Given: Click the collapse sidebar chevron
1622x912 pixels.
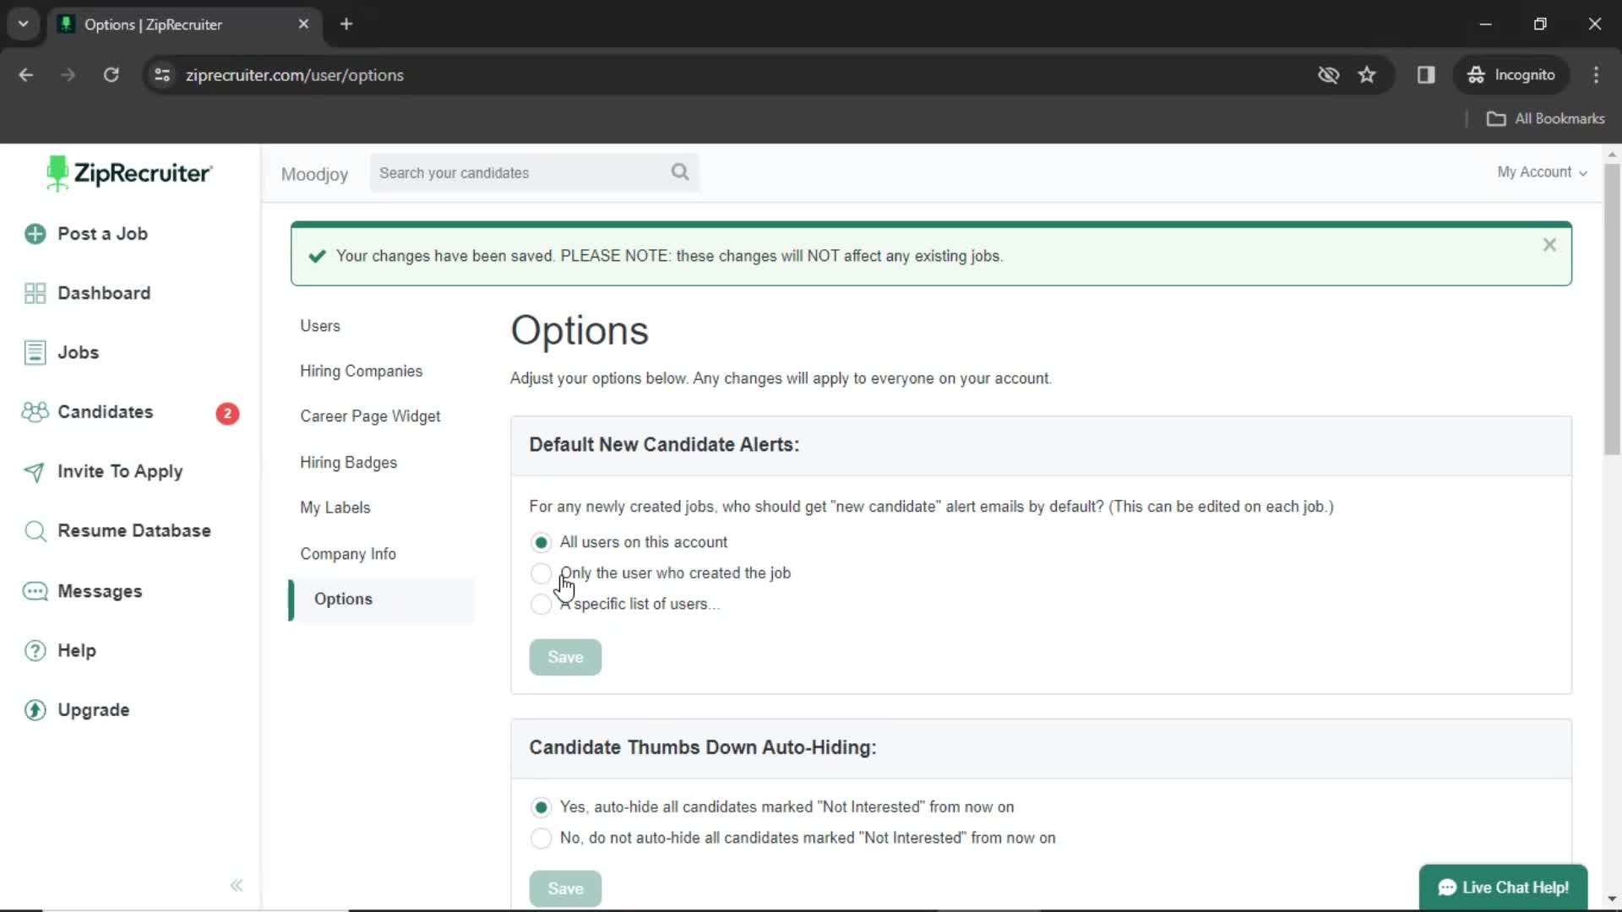Looking at the screenshot, I should pyautogui.click(x=237, y=885).
